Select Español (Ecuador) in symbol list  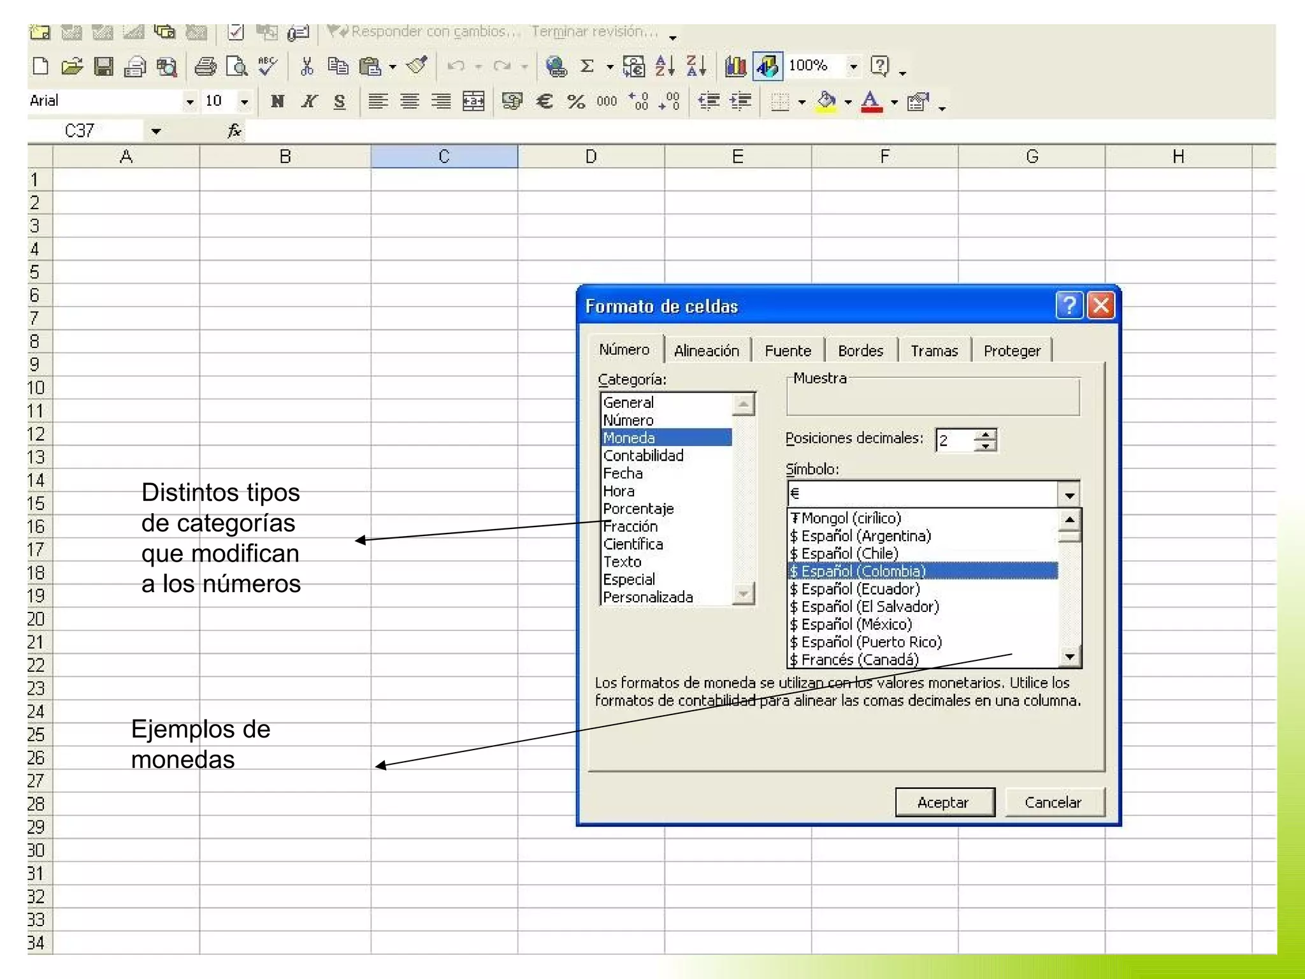click(x=860, y=589)
